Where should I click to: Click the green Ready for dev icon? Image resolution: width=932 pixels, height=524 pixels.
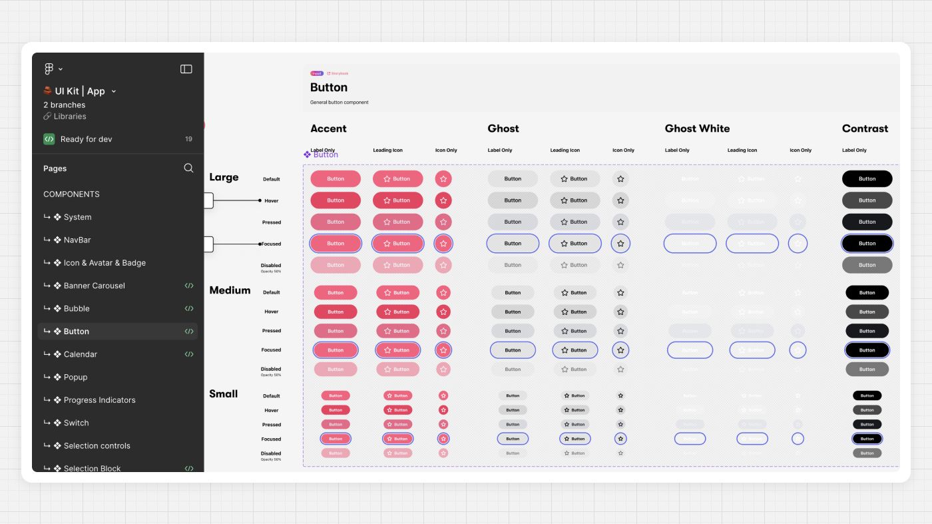pyautogui.click(x=49, y=139)
